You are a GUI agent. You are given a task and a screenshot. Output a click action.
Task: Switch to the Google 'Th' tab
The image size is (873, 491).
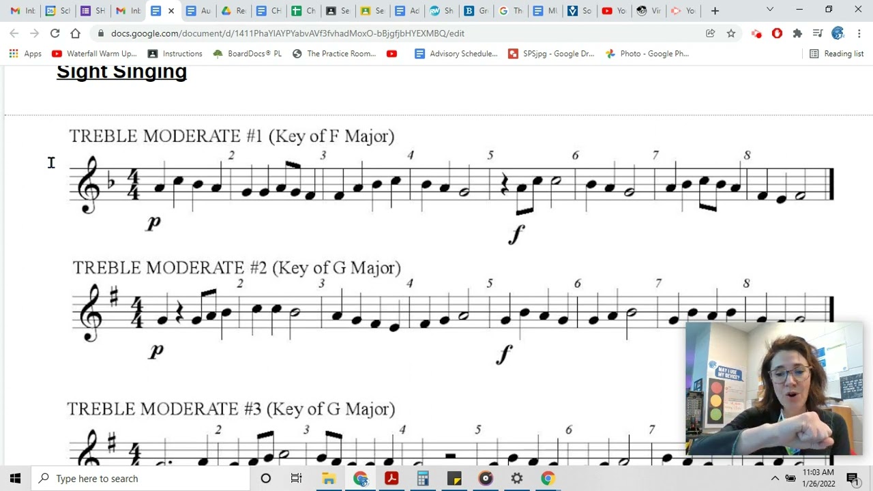[512, 10]
